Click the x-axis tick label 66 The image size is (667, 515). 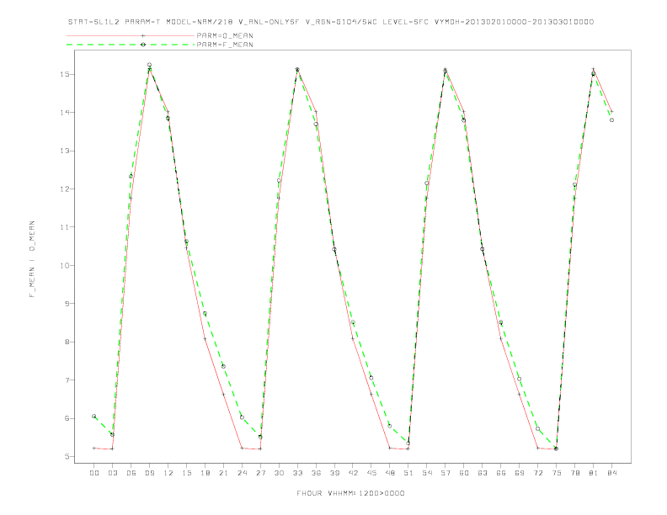(501, 473)
